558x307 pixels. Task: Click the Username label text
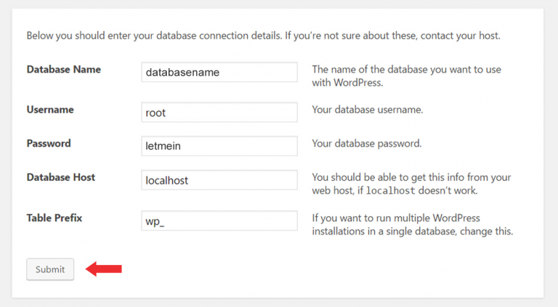point(50,110)
